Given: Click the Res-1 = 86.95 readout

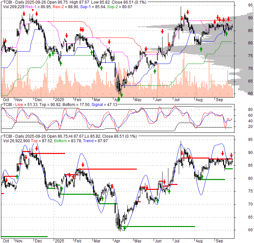Looking at the screenshot, I should (x=38, y=7).
